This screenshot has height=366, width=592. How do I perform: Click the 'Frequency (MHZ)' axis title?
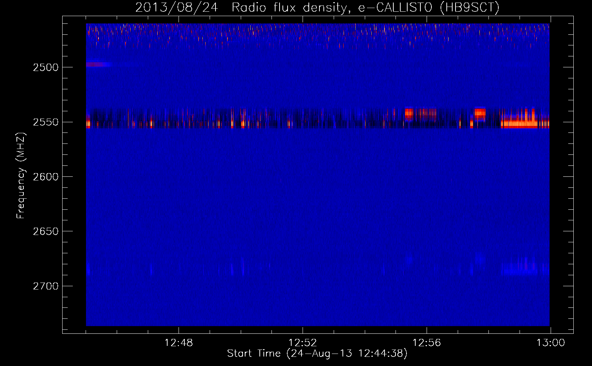21,176
